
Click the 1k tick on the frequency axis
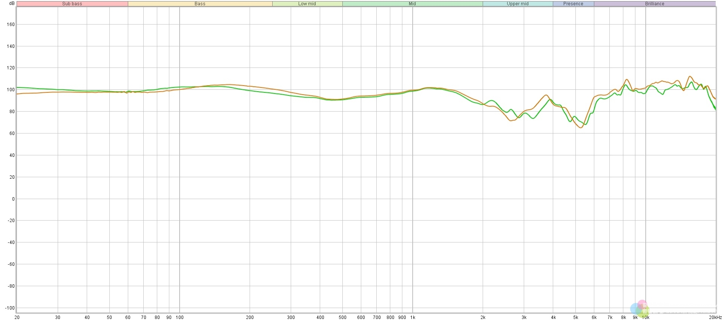point(413,317)
